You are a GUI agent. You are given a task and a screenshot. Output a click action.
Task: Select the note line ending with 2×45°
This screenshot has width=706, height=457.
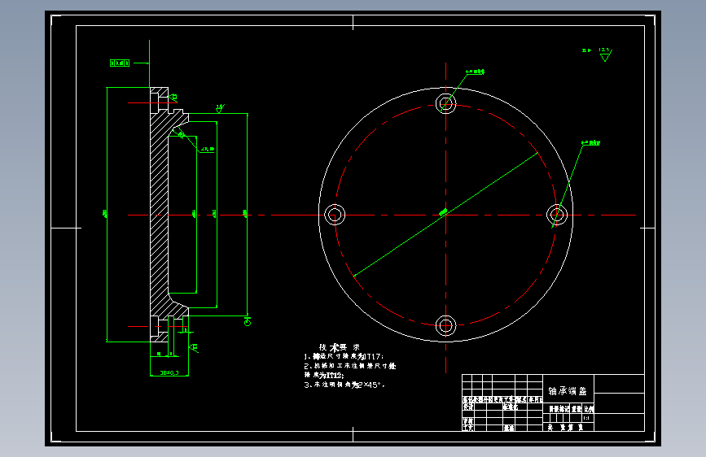pos(344,385)
